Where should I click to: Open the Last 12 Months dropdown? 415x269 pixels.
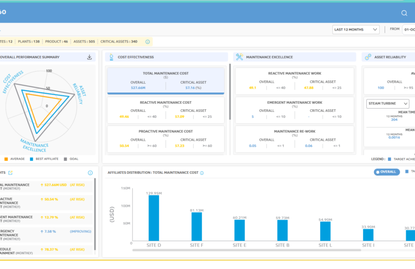356,29
